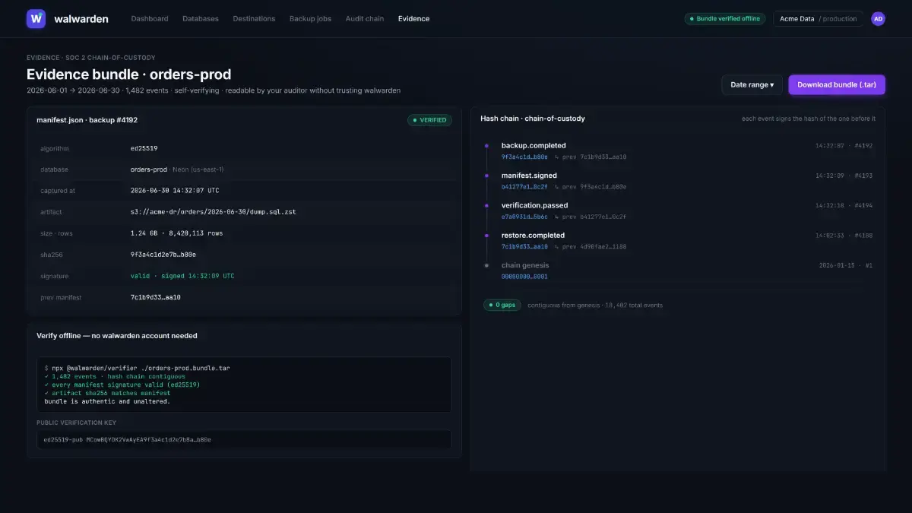
Task: Click hash 9f3a4c1d…b80e under backup.completed
Action: (524, 157)
